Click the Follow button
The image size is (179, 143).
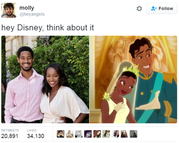(x=161, y=9)
